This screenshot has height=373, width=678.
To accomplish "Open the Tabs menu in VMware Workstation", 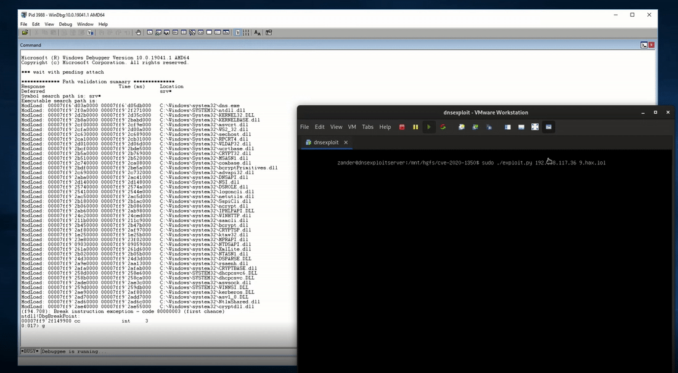I will click(x=367, y=127).
